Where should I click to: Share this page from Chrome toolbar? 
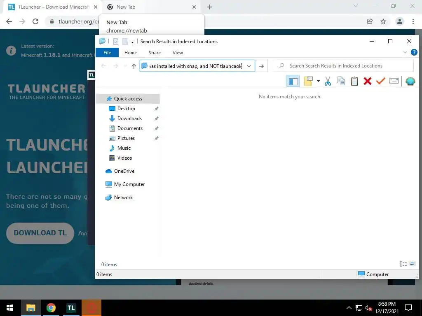pos(370,21)
